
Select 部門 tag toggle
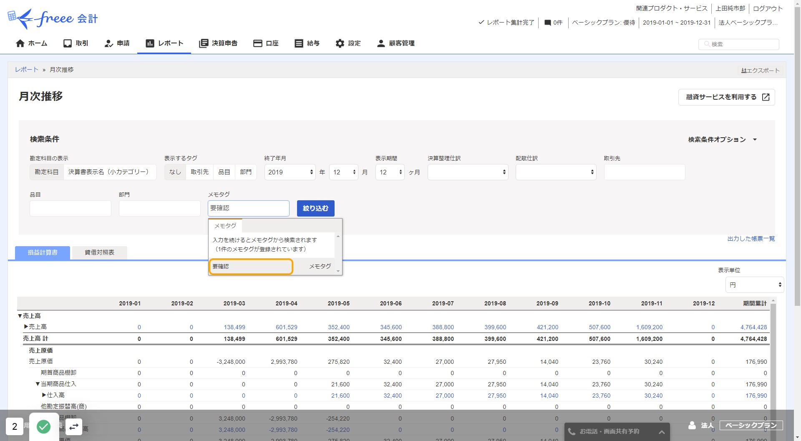pos(246,172)
